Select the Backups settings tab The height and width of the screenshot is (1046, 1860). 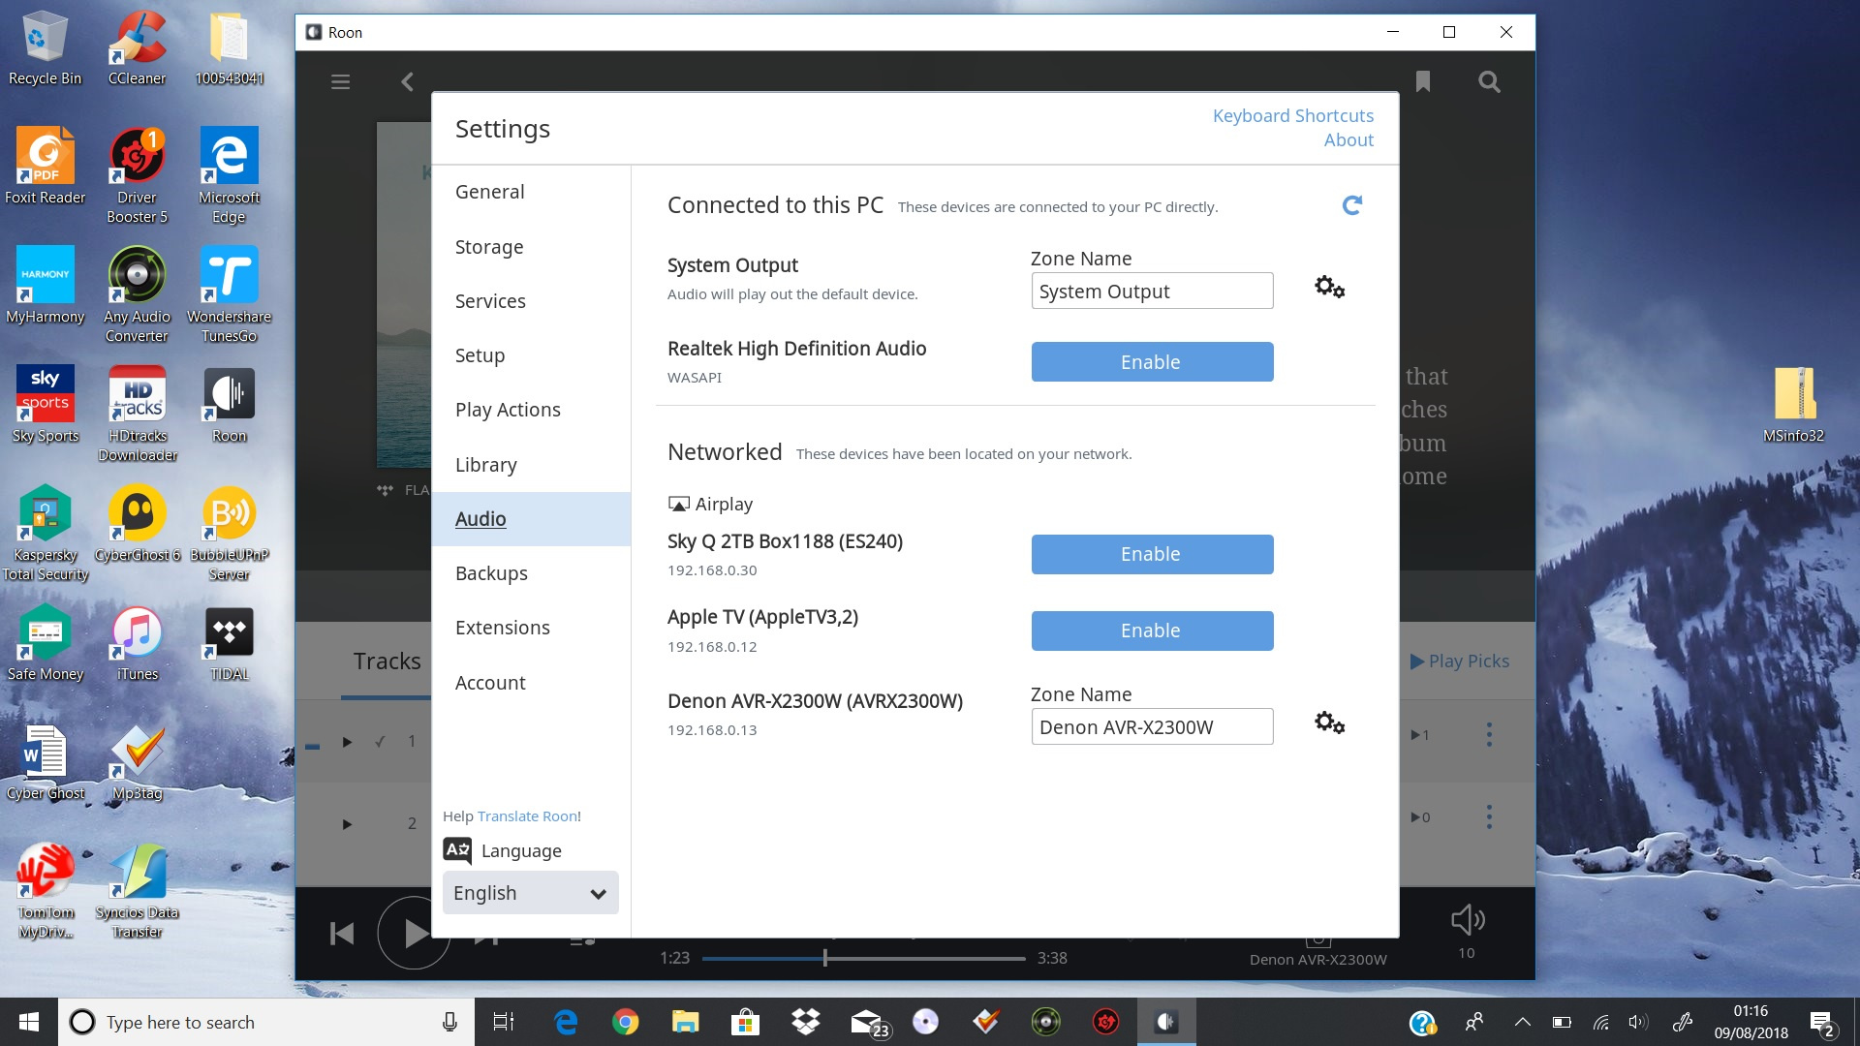[x=531, y=573]
